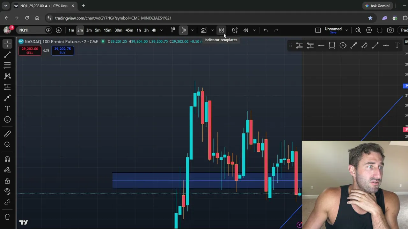The width and height of the screenshot is (408, 229).
Task: Select the brush and arrow tool
Action: [x=7, y=98]
